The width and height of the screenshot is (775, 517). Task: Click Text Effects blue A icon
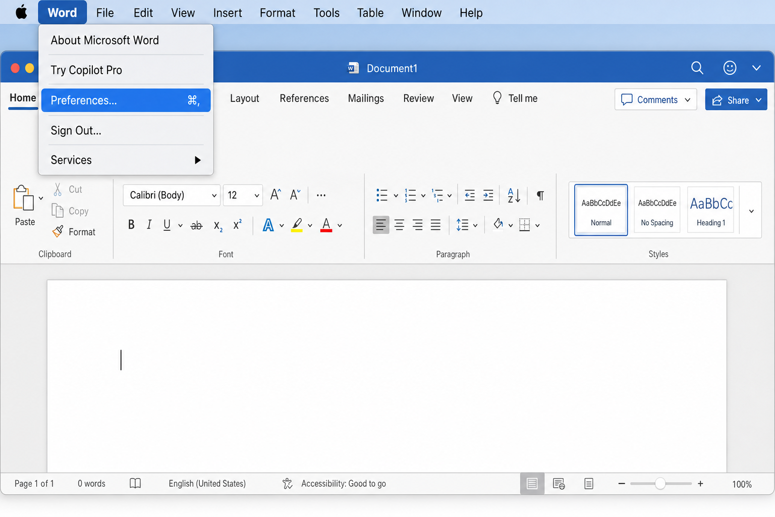[x=268, y=225]
